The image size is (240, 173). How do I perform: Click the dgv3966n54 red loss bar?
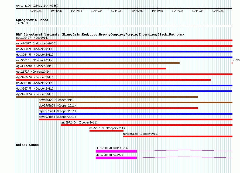tap(114, 80)
